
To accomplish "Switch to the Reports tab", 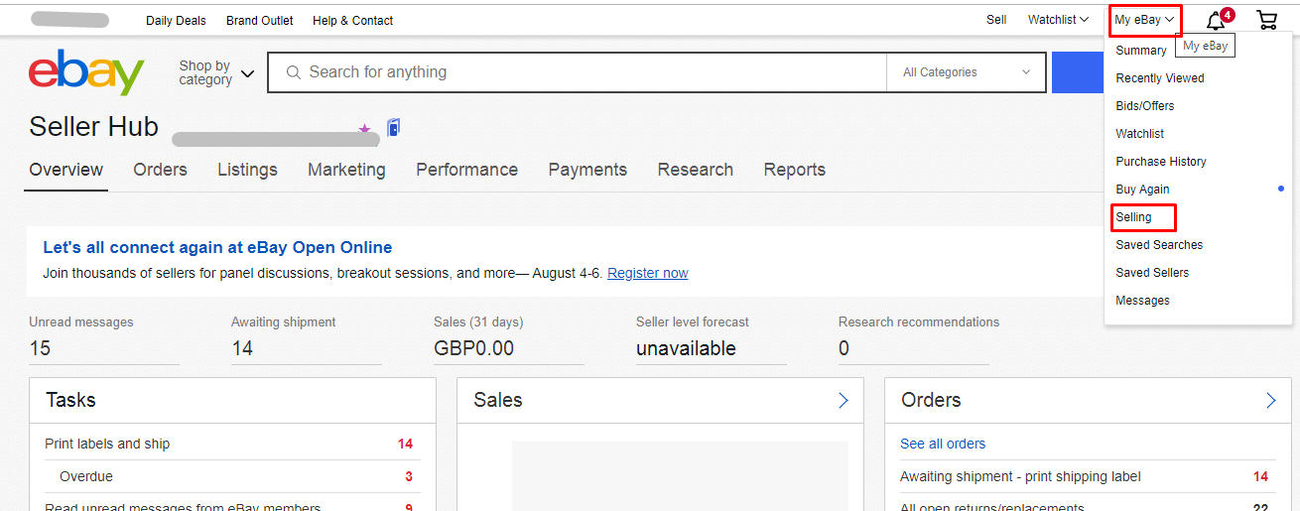I will point(795,170).
